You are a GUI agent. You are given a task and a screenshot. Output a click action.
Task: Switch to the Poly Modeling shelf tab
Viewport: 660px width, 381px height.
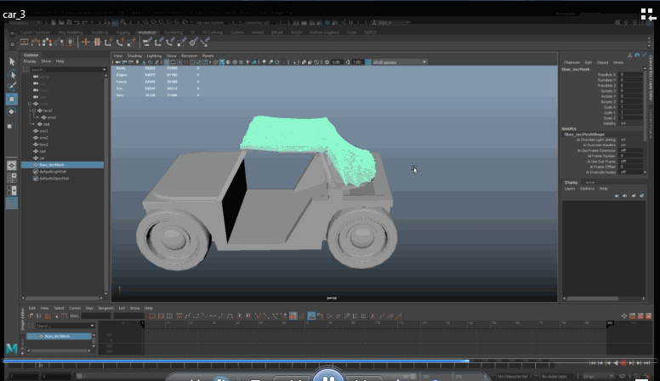coord(71,32)
